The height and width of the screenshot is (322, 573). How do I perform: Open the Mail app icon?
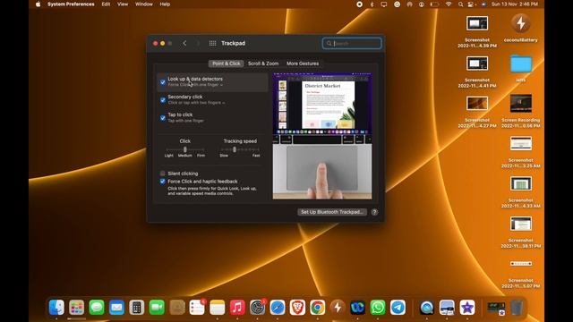pos(116,308)
